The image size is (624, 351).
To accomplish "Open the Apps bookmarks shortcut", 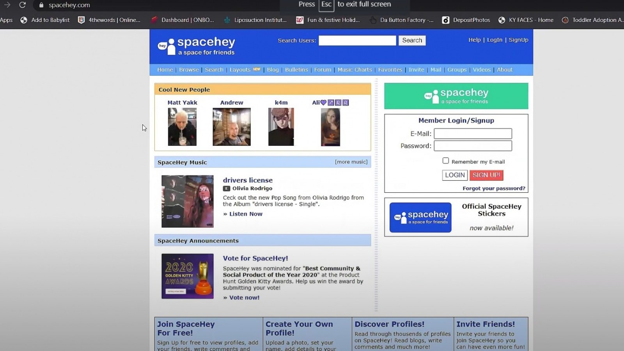I will click(6, 20).
